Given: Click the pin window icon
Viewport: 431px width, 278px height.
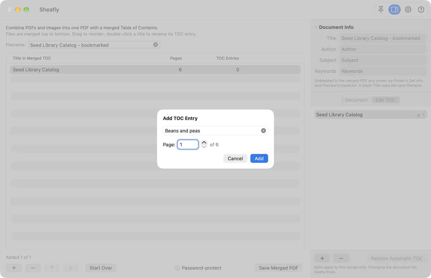Looking at the screenshot, I should click(x=381, y=10).
